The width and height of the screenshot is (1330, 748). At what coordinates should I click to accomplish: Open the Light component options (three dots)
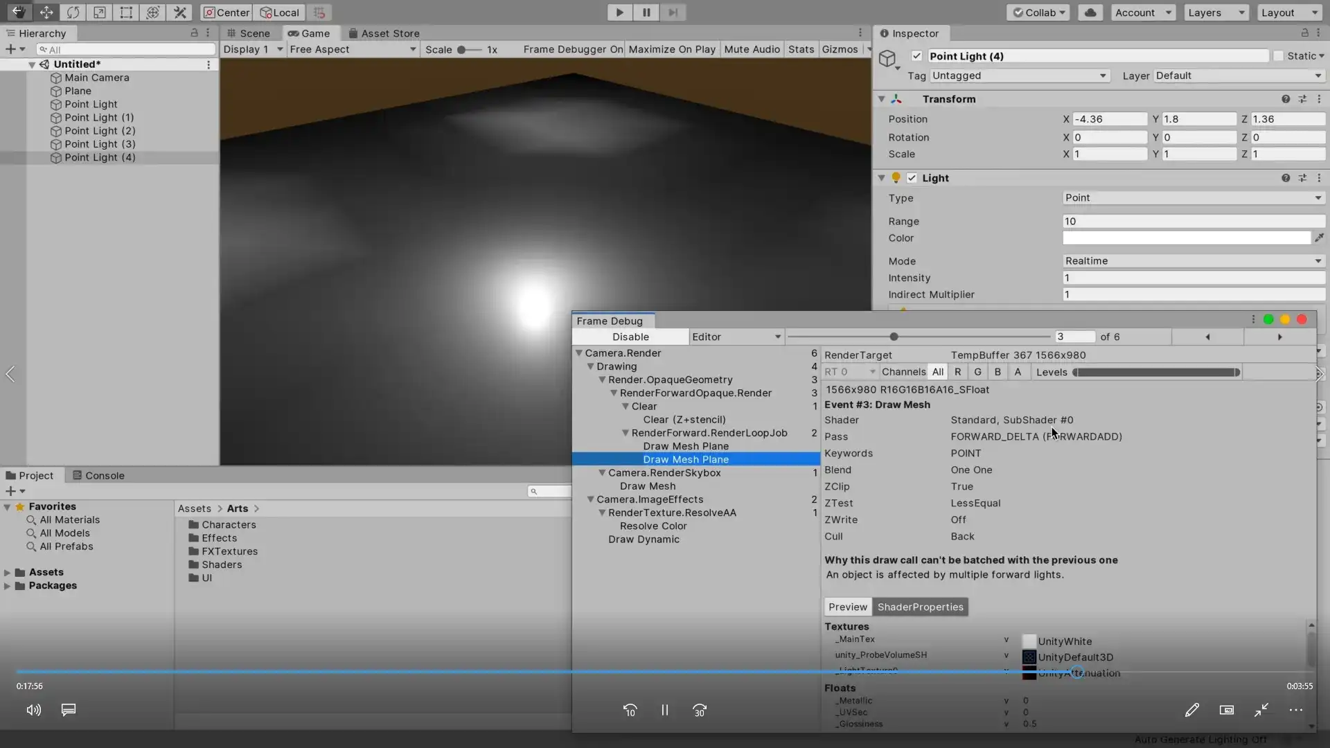1320,178
